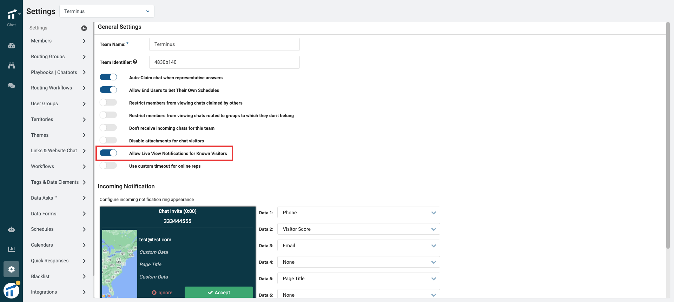Click the Terminus avatar logo at bottom
The height and width of the screenshot is (302, 674).
[x=12, y=290]
